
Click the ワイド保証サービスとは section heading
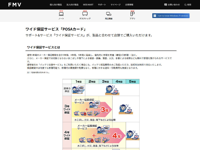click(43, 47)
